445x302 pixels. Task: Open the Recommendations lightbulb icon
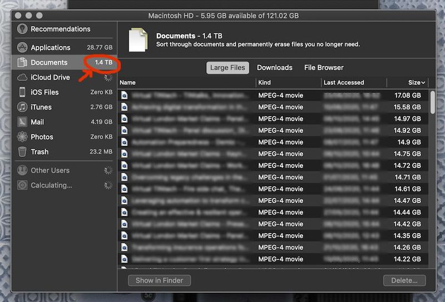point(22,29)
